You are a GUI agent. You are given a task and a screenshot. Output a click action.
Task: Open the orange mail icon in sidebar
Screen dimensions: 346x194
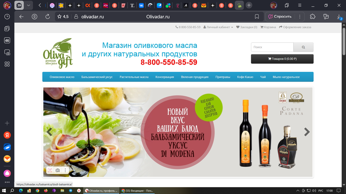click(x=7, y=159)
